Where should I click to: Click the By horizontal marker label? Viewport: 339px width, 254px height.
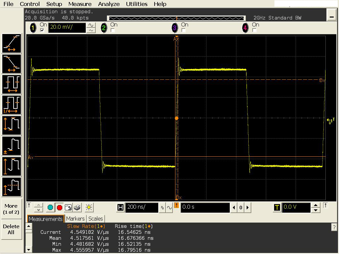point(322,80)
